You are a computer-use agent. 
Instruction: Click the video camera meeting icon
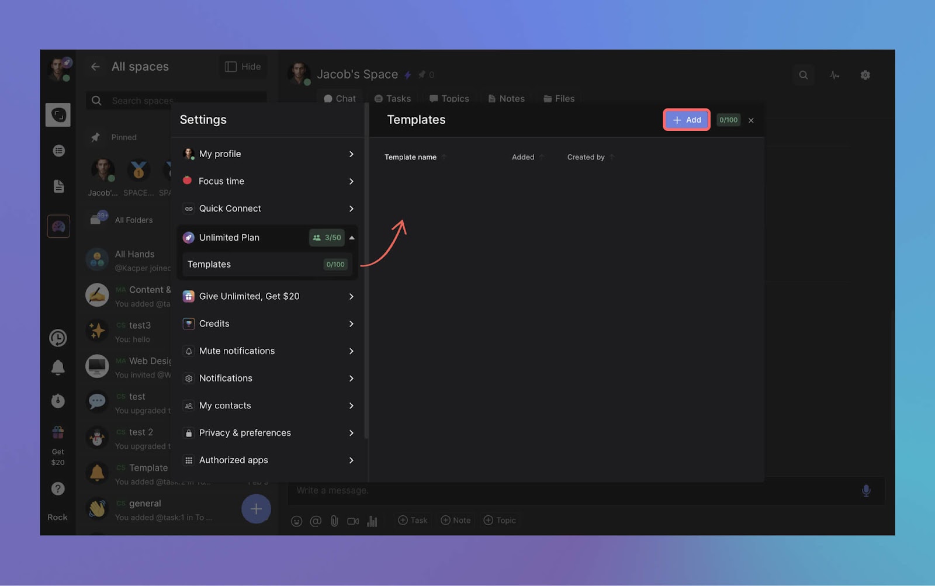point(353,521)
